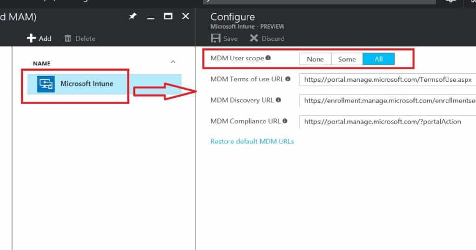
Task: Show info tooltip for MDM Compliance URL
Action: tap(285, 121)
